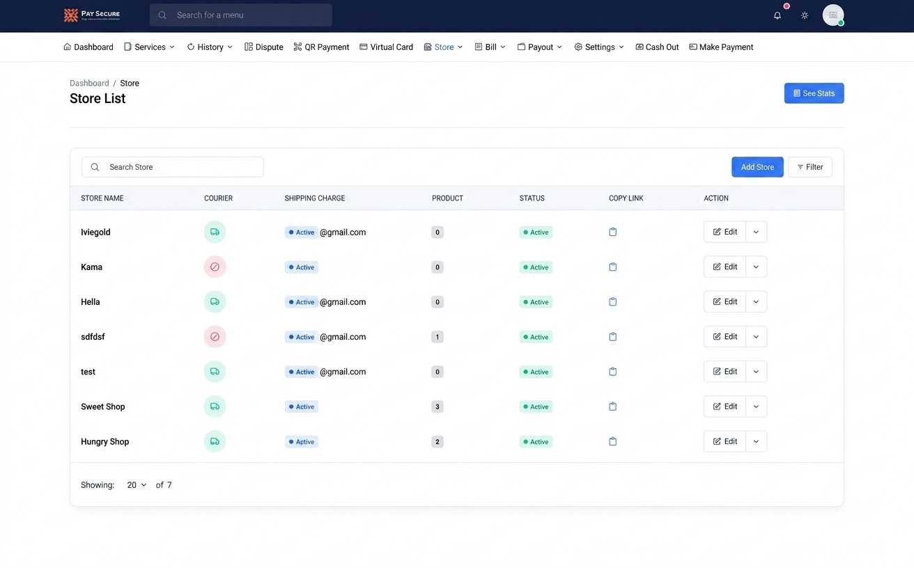Click the no-courier icon for sdfdsf
Screen dimensions: 914x568
[x=215, y=336]
